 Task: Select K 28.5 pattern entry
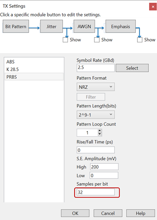34,69
